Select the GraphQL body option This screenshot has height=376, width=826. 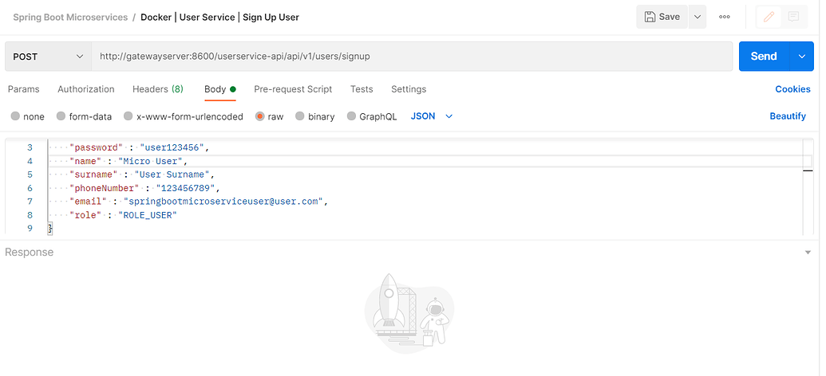(371, 116)
